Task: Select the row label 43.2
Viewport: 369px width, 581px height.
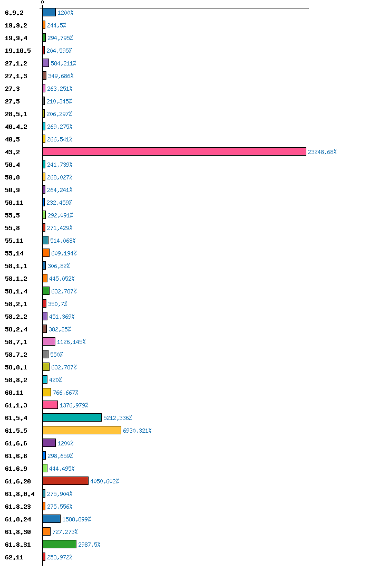Action: pyautogui.click(x=12, y=152)
